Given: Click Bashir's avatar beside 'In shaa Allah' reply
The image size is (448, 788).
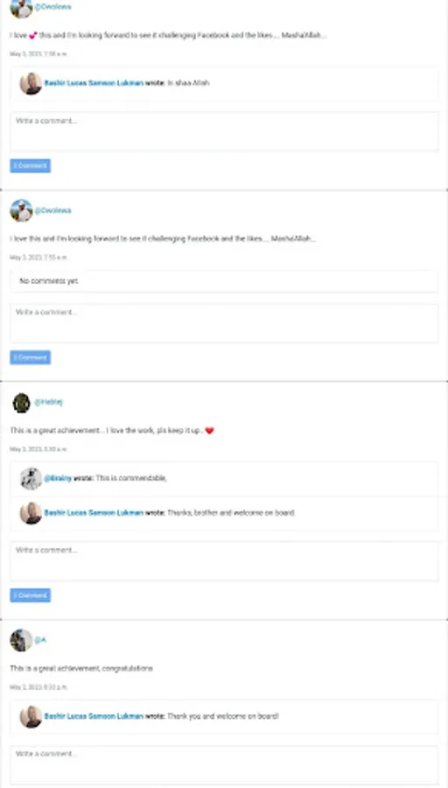Looking at the screenshot, I should 31,83.
